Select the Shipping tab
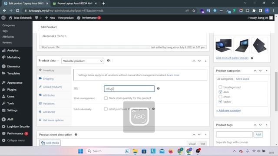The width and height of the screenshot is (278, 156). pyautogui.click(x=54, y=78)
